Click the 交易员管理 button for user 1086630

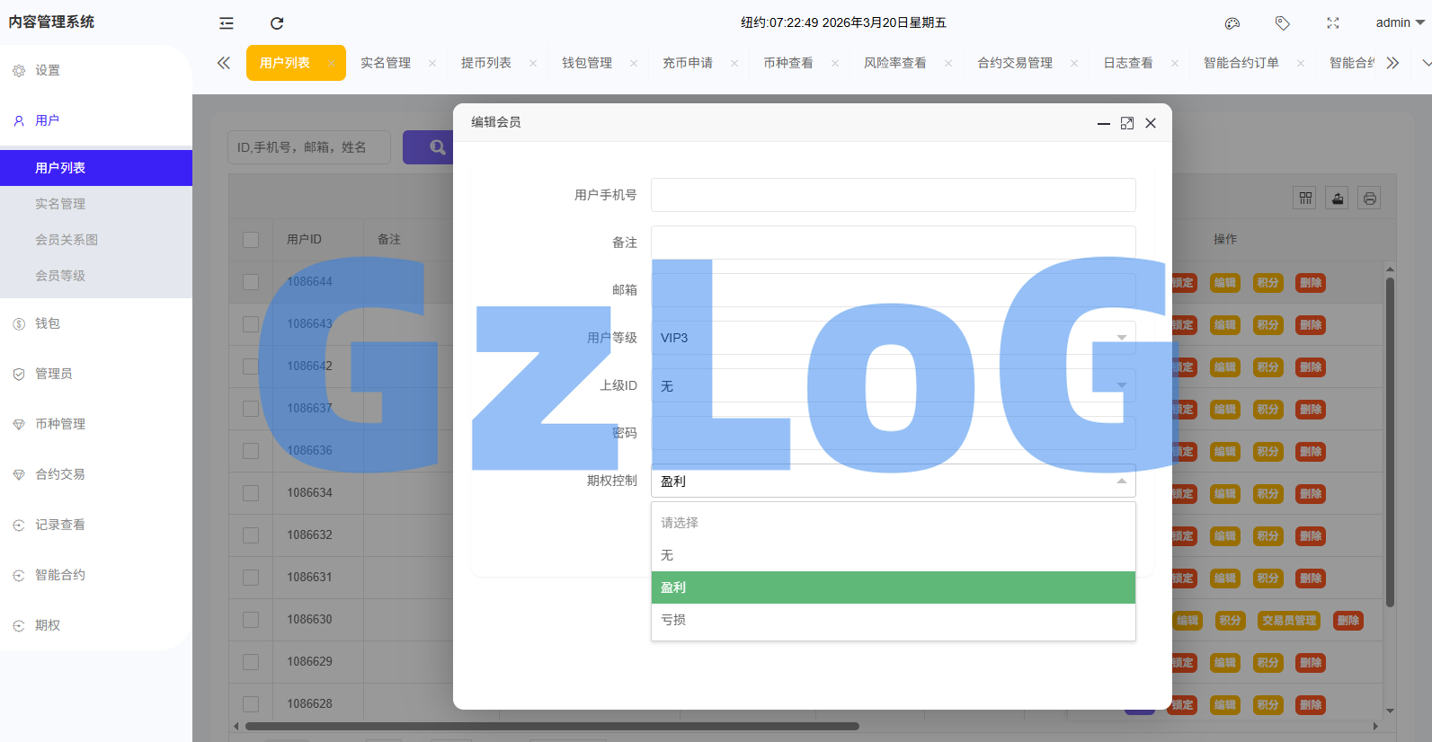1288,621
